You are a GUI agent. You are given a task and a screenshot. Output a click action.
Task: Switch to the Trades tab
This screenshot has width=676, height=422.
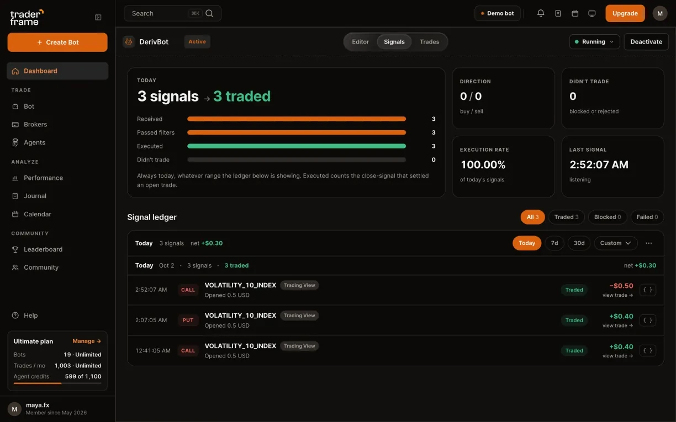(x=430, y=42)
